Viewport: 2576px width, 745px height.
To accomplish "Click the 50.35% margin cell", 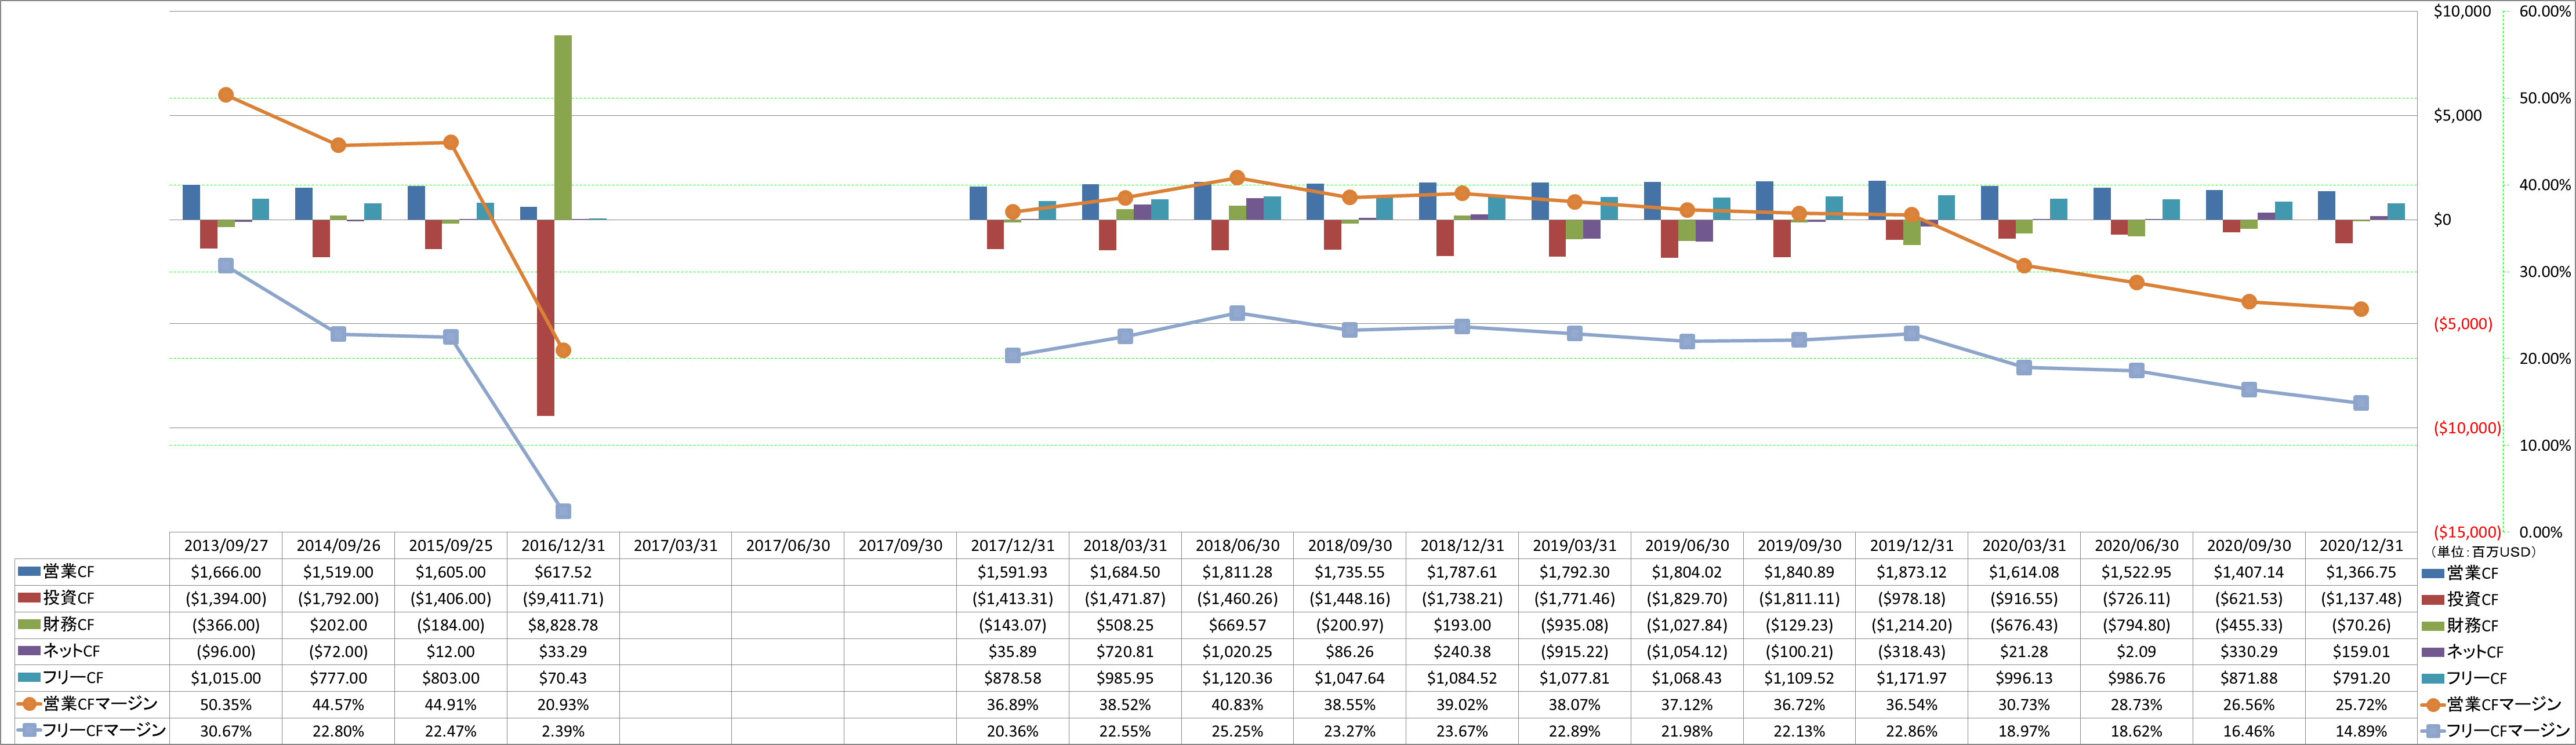I will coord(226,704).
